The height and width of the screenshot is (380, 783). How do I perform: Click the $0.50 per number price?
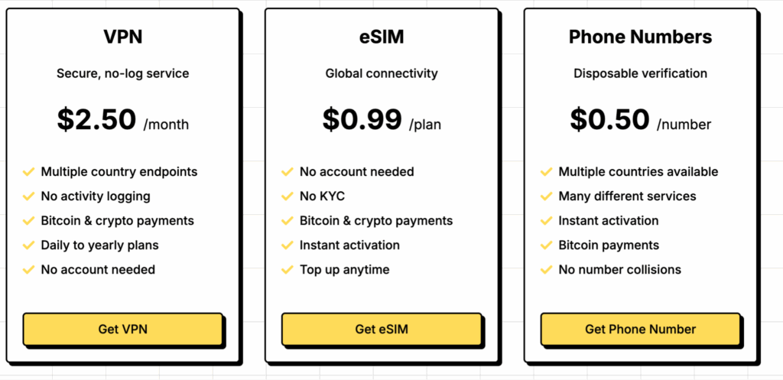(x=640, y=120)
